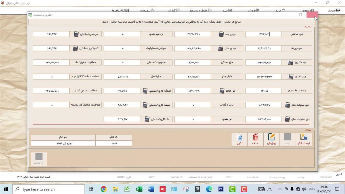Screen dimensions: 345x194
Task: Click the calculator icon beside اضافه کاري/ساعتي
Action: coord(145,91)
